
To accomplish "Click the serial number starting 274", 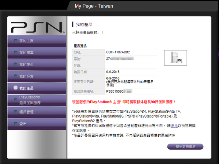I will click(120, 59).
